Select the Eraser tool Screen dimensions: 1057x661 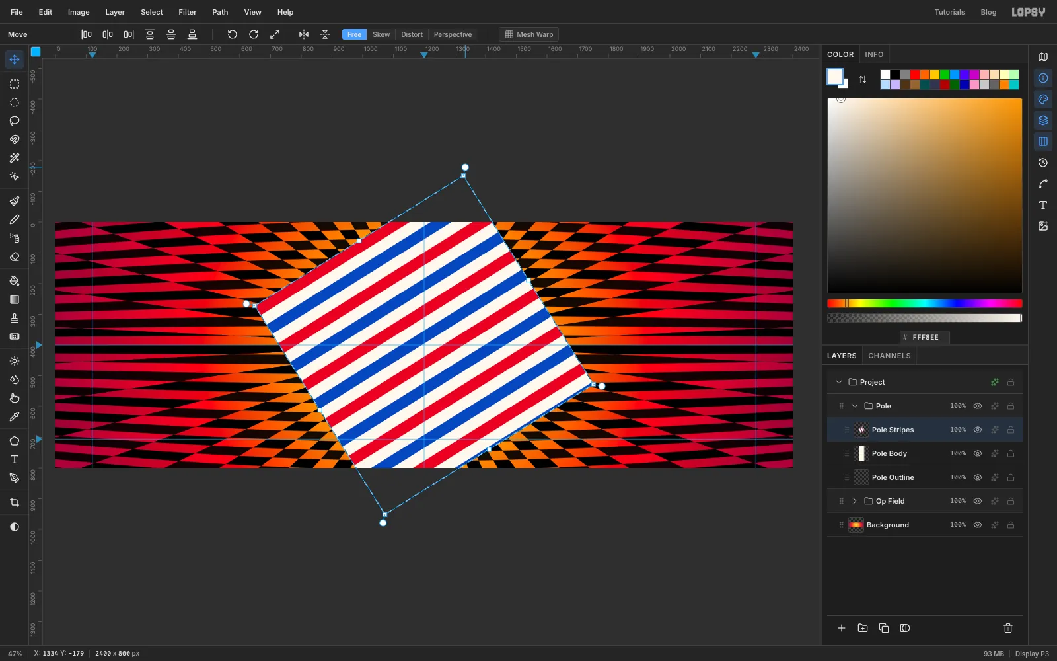click(15, 256)
